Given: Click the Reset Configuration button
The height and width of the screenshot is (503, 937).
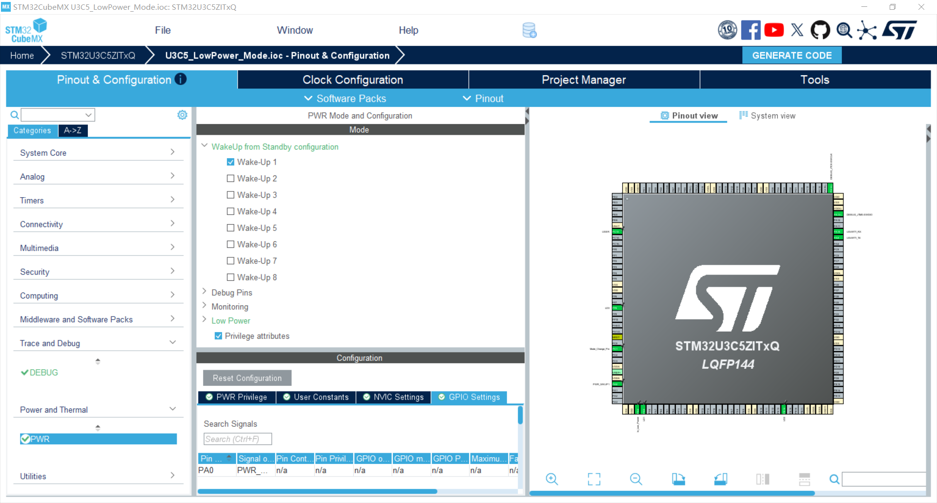Looking at the screenshot, I should [247, 378].
